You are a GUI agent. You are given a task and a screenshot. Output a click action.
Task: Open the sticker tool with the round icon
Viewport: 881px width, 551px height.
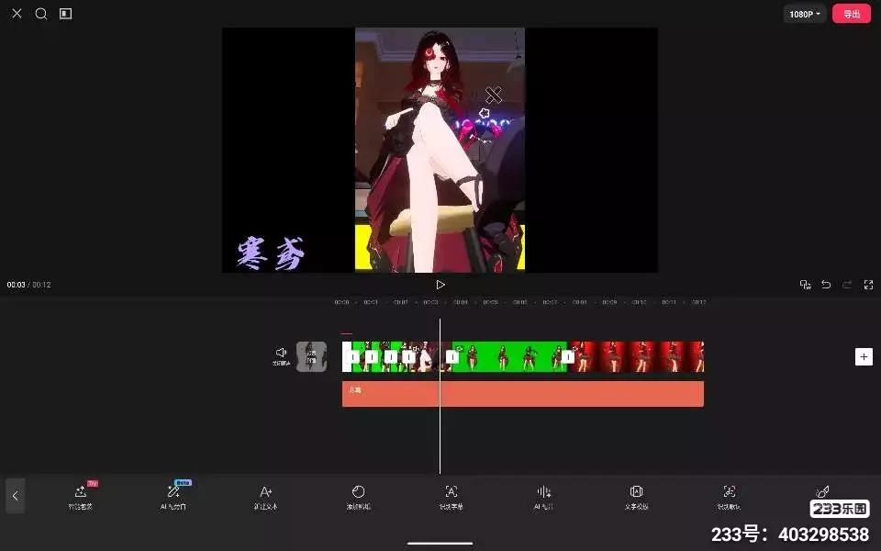click(359, 497)
